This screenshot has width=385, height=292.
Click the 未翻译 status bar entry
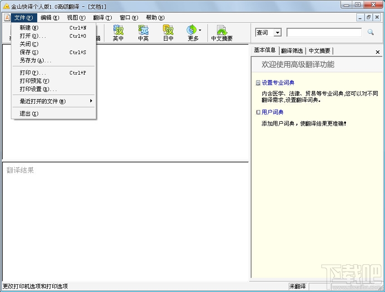point(297,287)
